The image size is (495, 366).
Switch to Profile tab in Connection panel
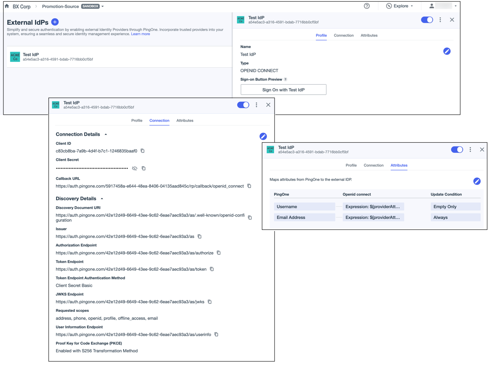(137, 120)
